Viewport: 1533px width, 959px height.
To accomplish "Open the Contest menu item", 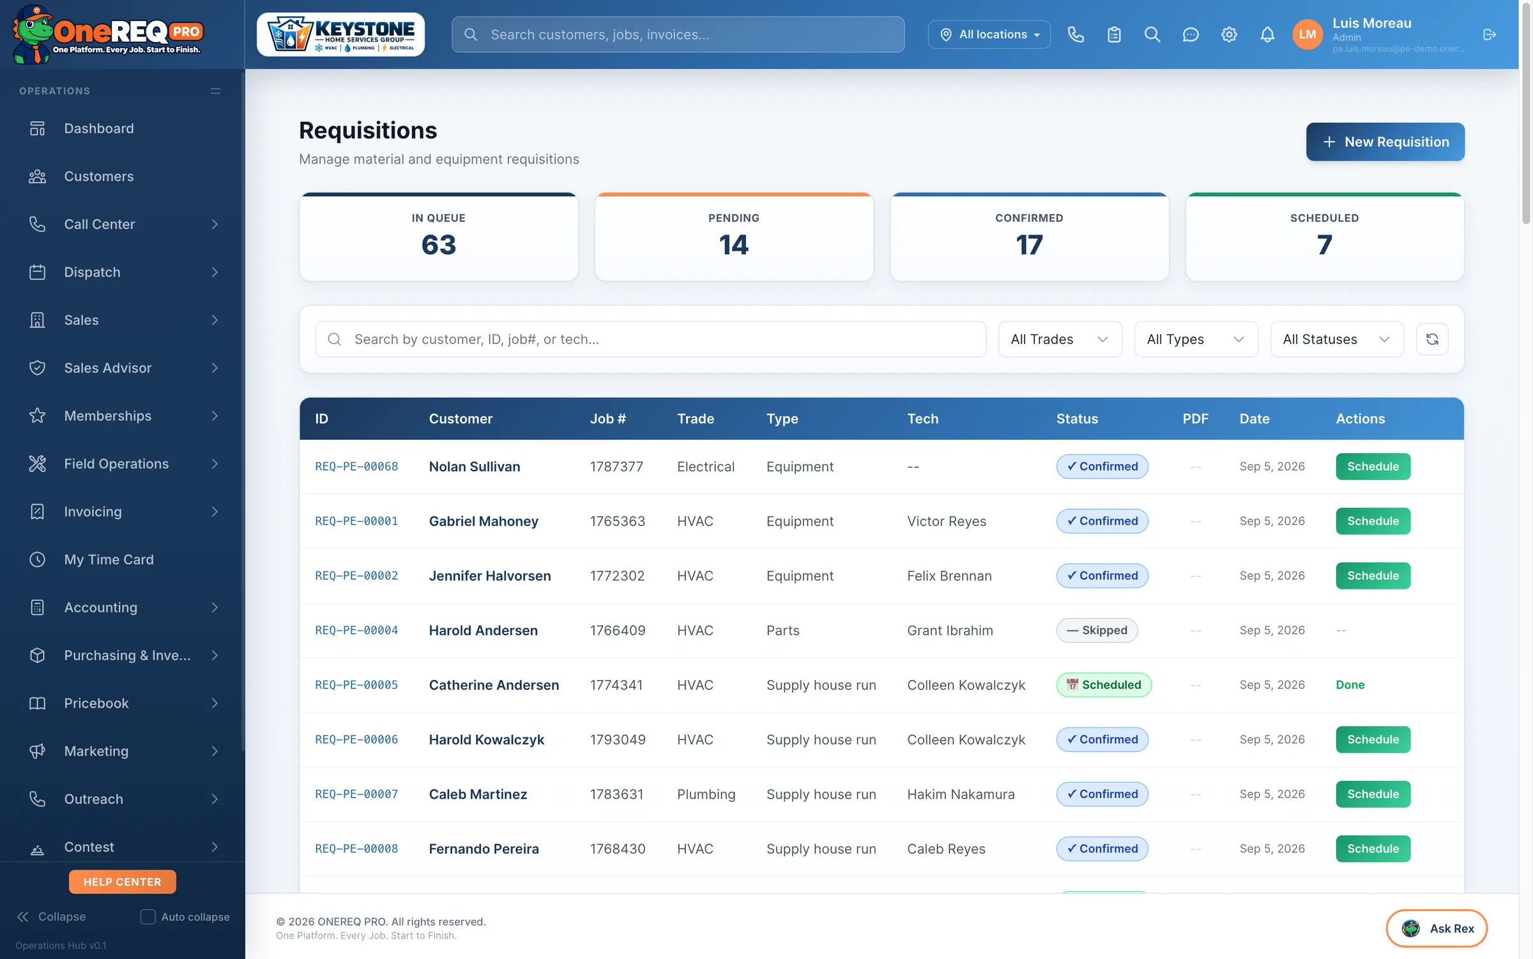I will pos(121,847).
